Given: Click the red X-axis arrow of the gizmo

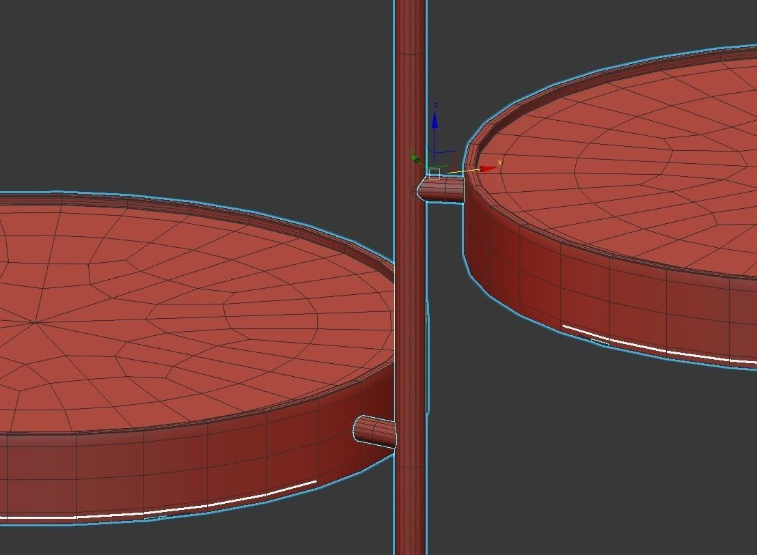Looking at the screenshot, I should [488, 169].
